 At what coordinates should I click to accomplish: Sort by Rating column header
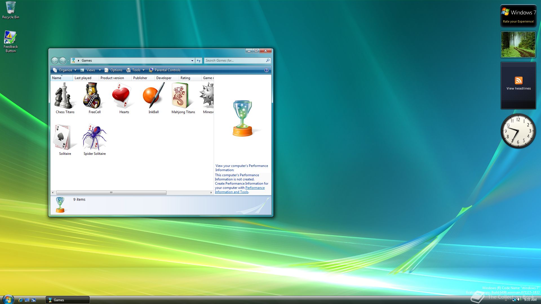click(190, 78)
